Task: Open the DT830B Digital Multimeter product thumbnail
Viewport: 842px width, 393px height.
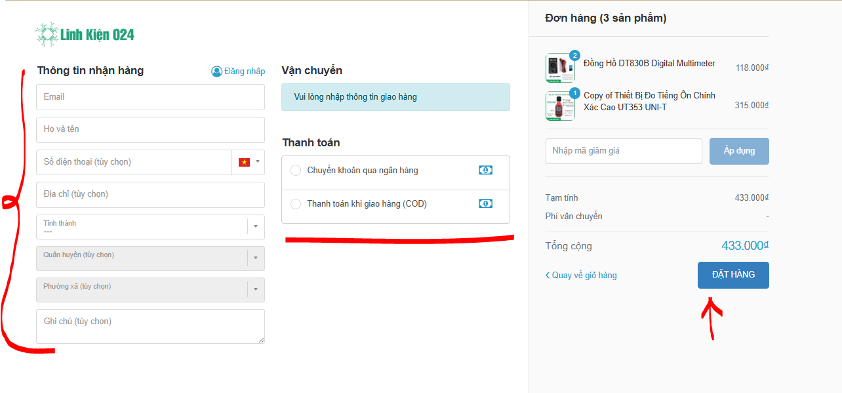Action: pyautogui.click(x=560, y=68)
